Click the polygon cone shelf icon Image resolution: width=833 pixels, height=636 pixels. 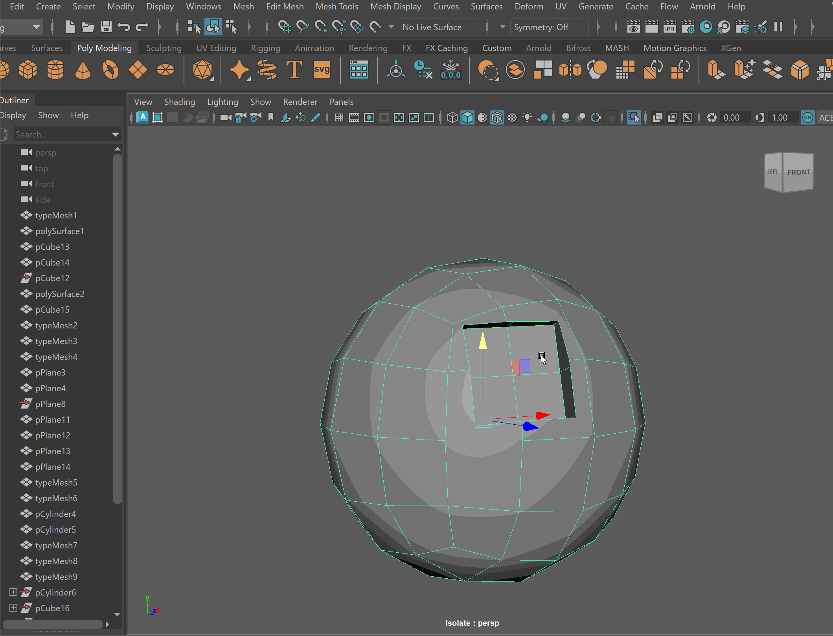[x=83, y=70]
